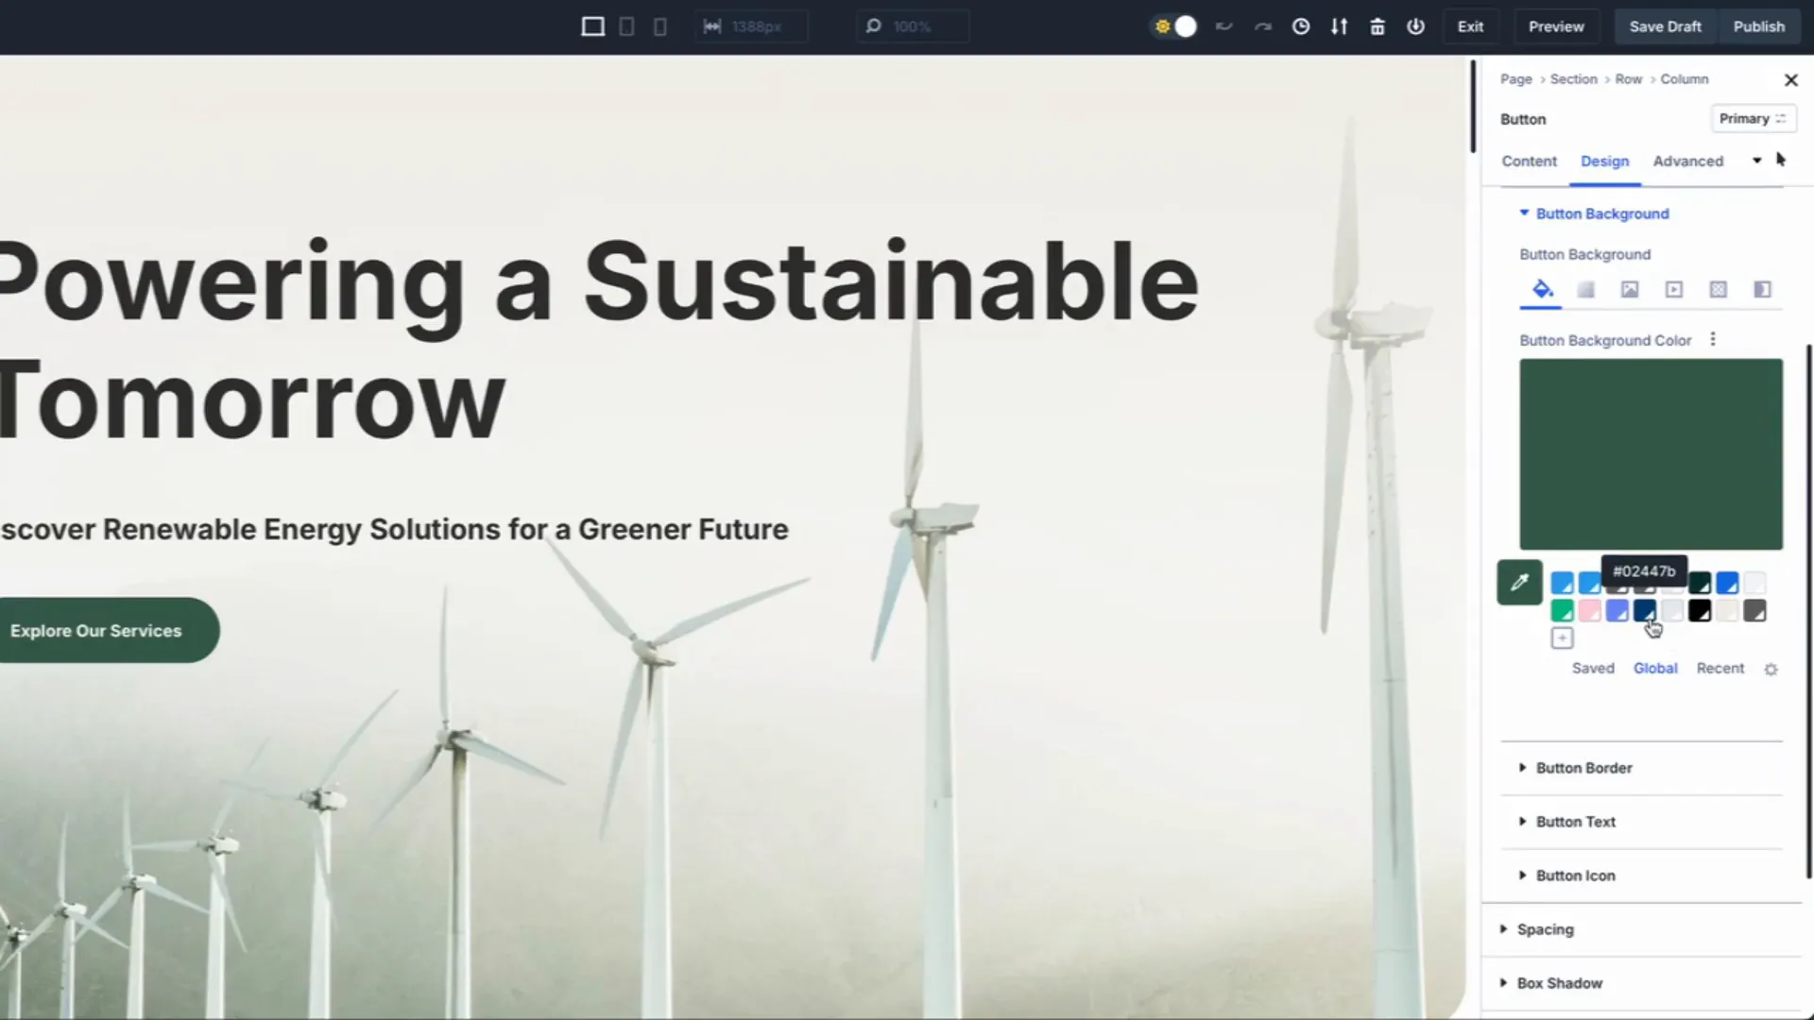The height and width of the screenshot is (1020, 1814).
Task: Select the gradient background type icon
Action: click(x=1585, y=290)
